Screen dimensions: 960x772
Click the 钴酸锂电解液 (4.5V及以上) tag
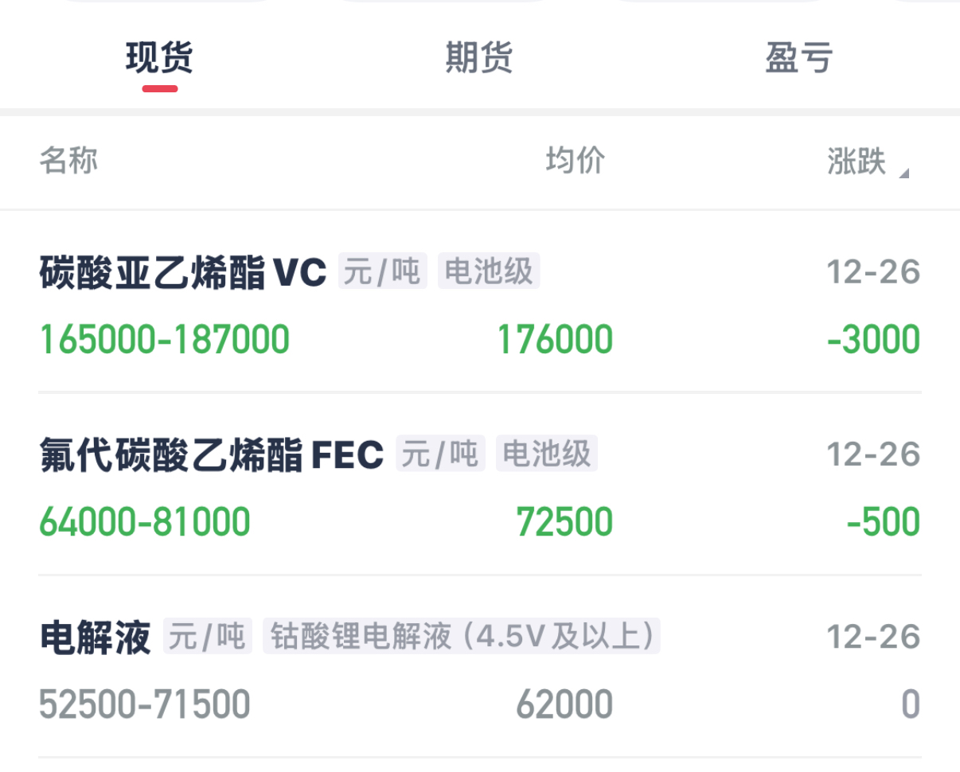point(462,637)
